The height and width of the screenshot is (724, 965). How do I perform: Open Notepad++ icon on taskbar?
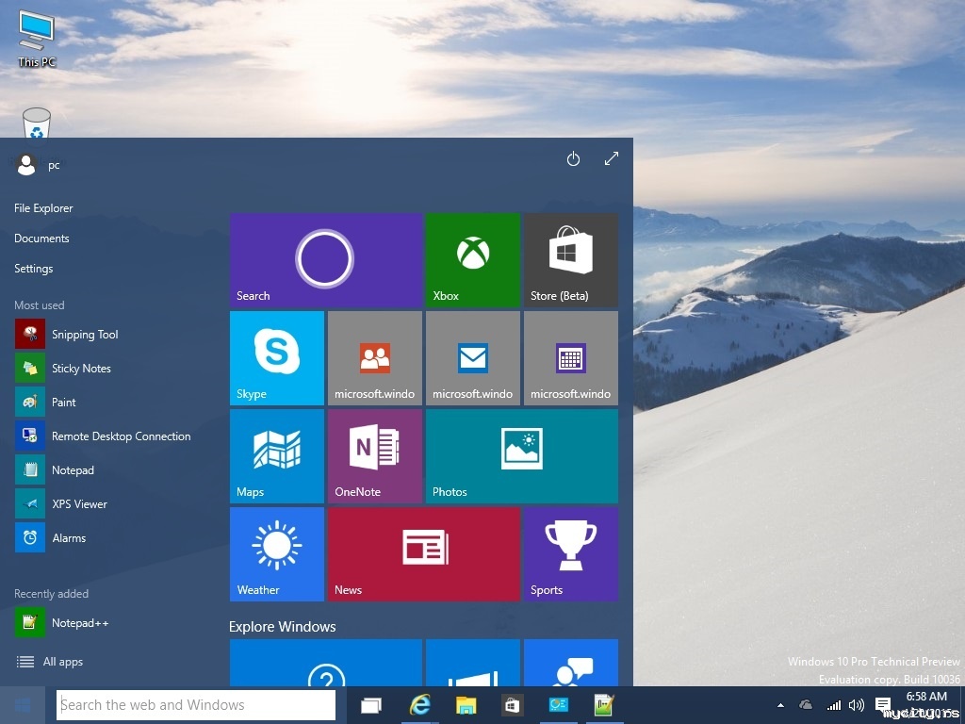point(604,705)
